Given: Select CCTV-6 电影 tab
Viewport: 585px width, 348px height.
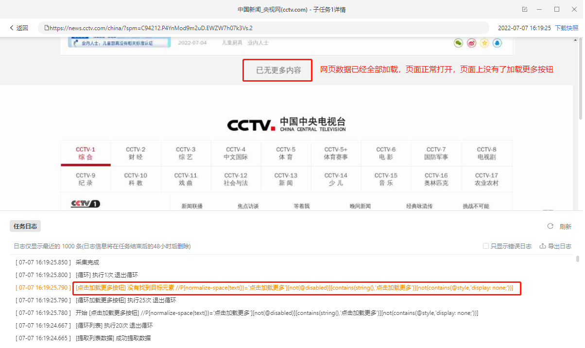Looking at the screenshot, I should (x=386, y=153).
